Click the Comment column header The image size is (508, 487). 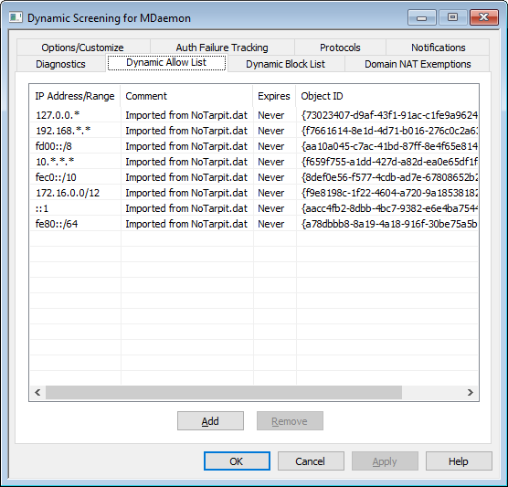[x=186, y=96]
